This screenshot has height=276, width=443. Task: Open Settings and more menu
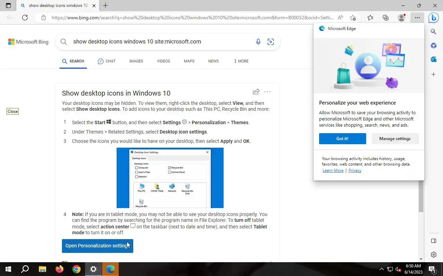[x=417, y=18]
